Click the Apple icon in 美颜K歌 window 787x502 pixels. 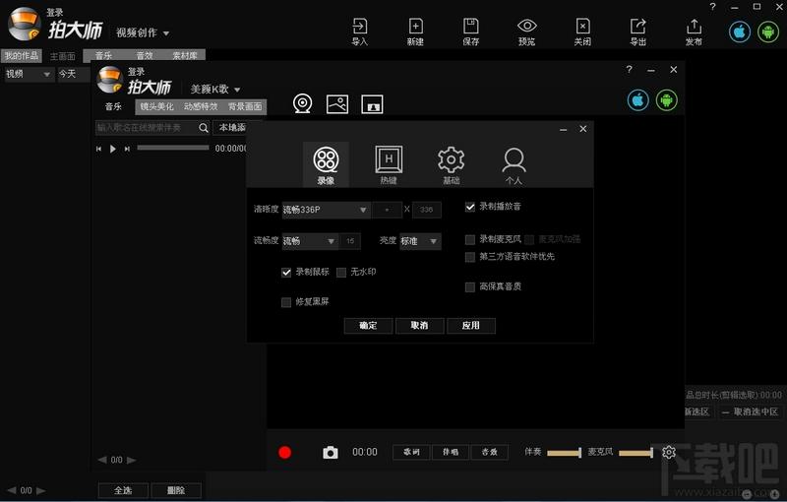click(637, 99)
